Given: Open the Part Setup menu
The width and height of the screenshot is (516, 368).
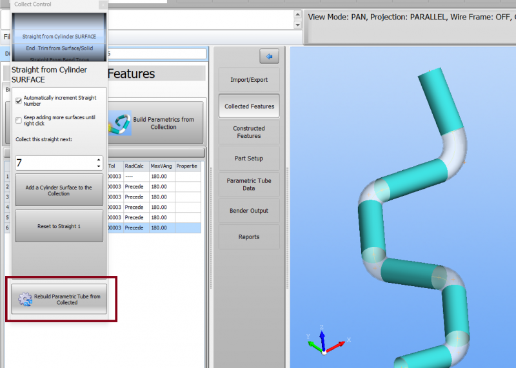Looking at the screenshot, I should [x=249, y=158].
